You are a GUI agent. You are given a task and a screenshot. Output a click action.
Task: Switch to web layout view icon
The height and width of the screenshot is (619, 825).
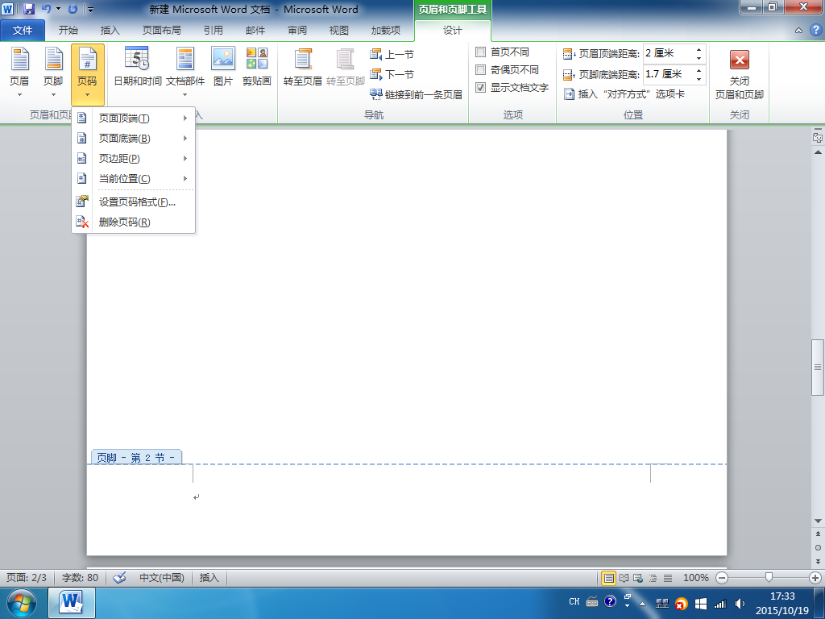point(638,578)
